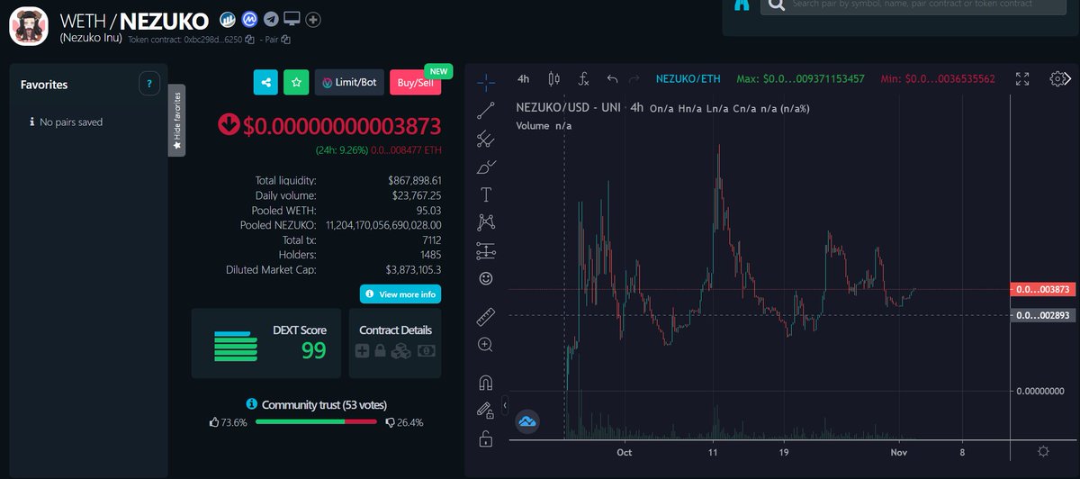The width and height of the screenshot is (1080, 479).
Task: Undo the last chart action
Action: (x=613, y=79)
